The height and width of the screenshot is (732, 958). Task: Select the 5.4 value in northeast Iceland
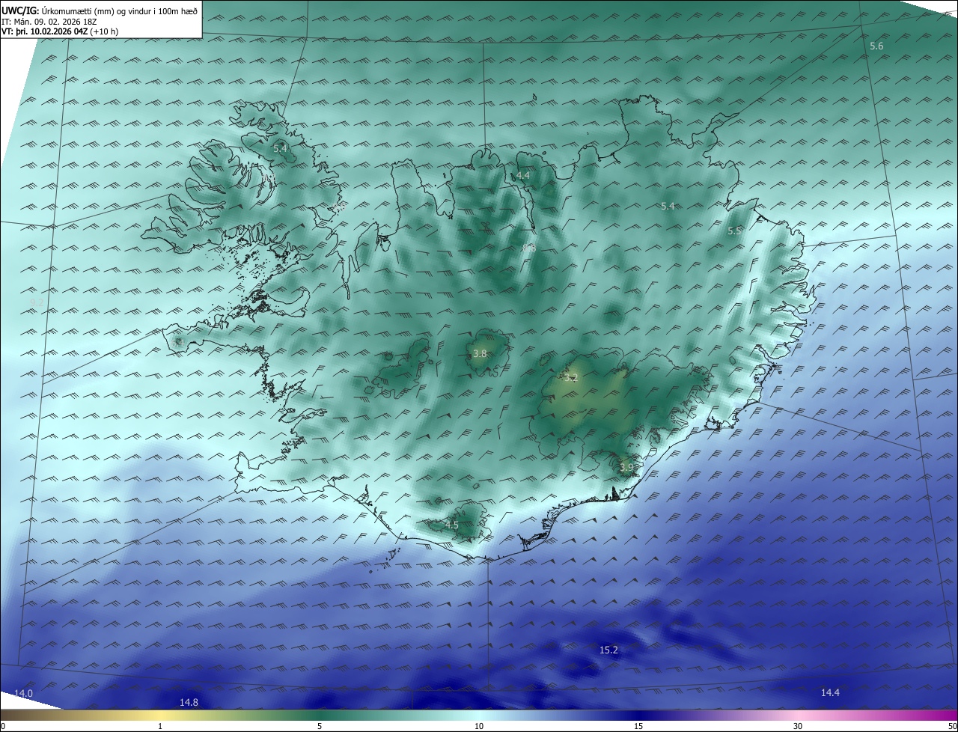(668, 206)
